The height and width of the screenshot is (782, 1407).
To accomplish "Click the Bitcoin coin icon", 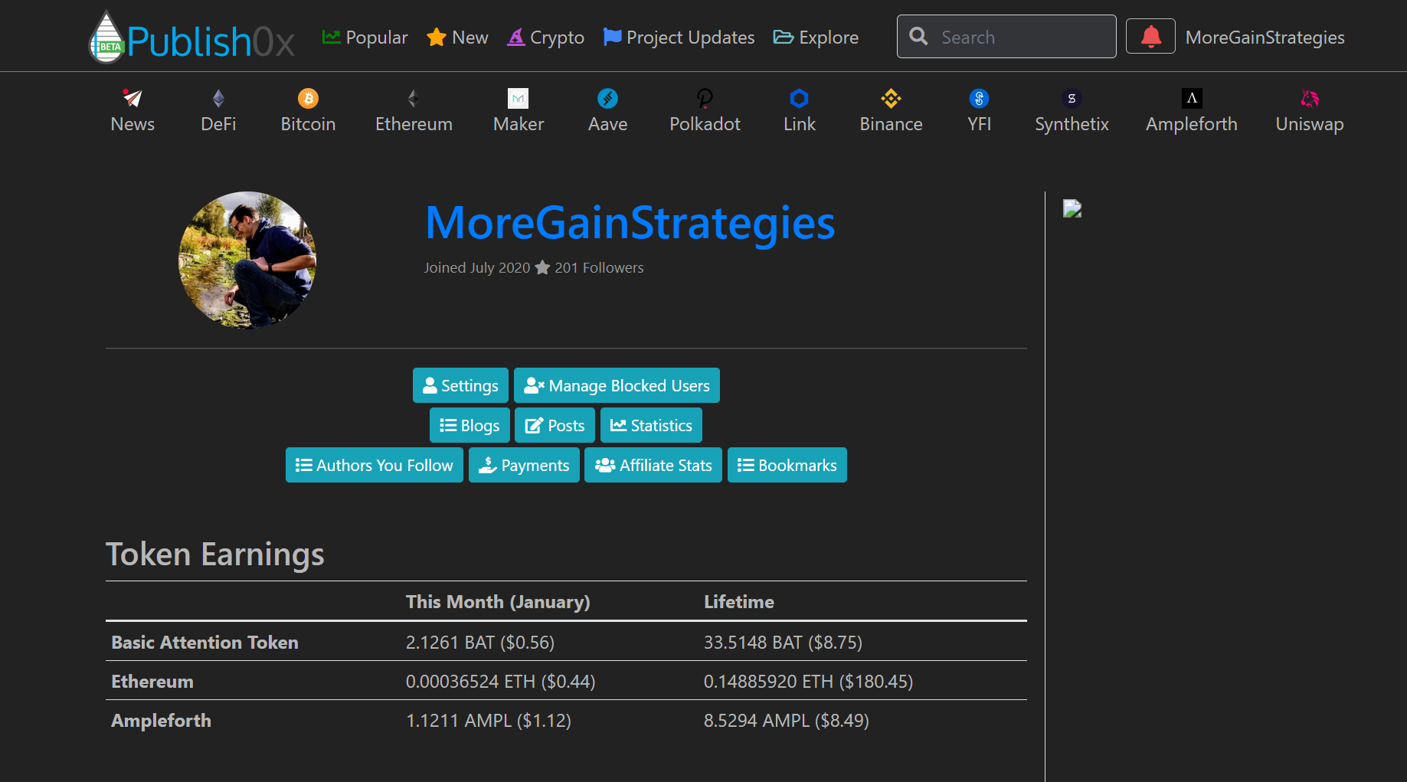I will click(x=308, y=98).
